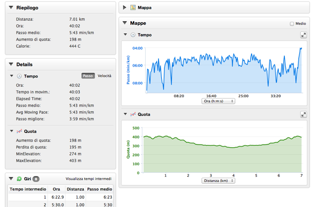Enlarge the Quota chart
The width and height of the screenshot is (317, 207).
(x=303, y=115)
